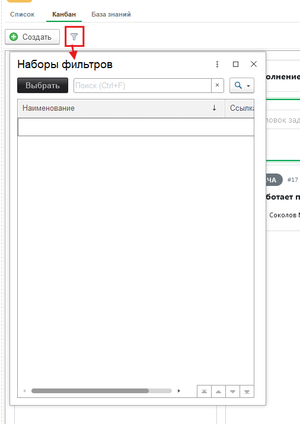Sort by the Наименование column header
The width and height of the screenshot is (300, 424).
pyautogui.click(x=121, y=108)
